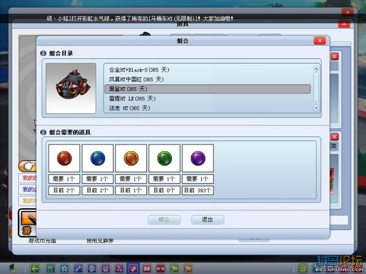Click the greyed 组合 combine button
This screenshot has height=274, width=366.
pos(164,220)
